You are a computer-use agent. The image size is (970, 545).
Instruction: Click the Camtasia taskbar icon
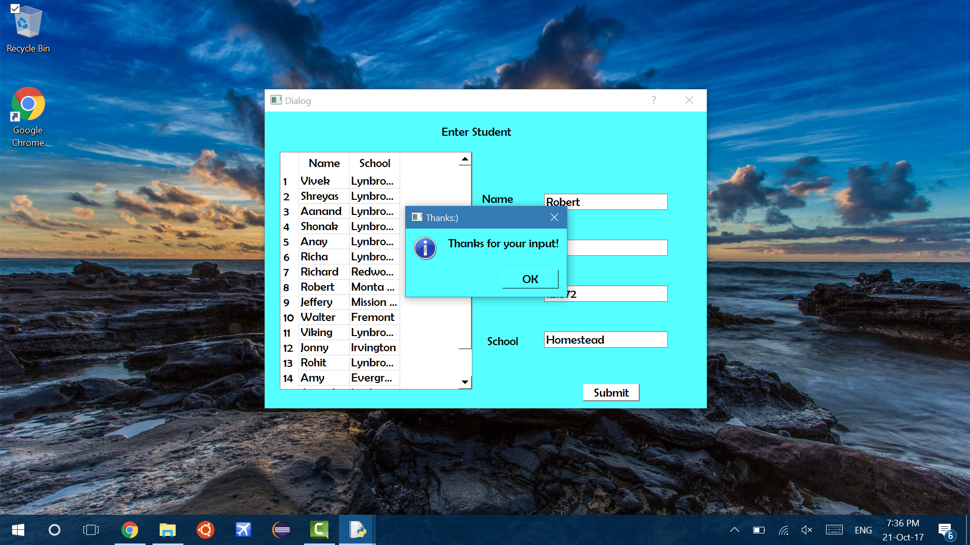[319, 530]
